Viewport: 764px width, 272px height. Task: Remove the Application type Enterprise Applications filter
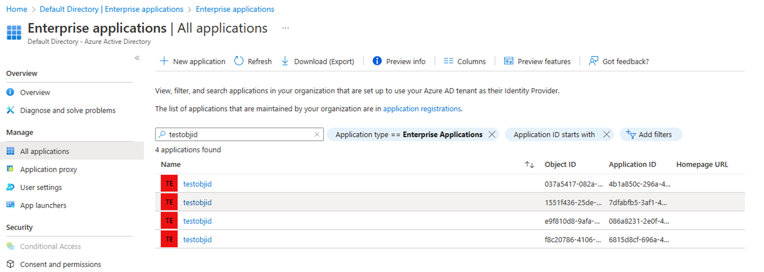point(492,134)
